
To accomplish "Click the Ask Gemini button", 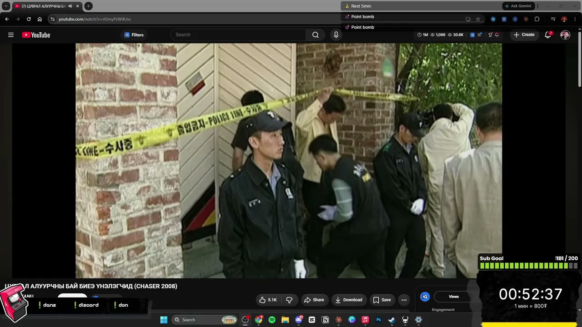I will pyautogui.click(x=518, y=6).
